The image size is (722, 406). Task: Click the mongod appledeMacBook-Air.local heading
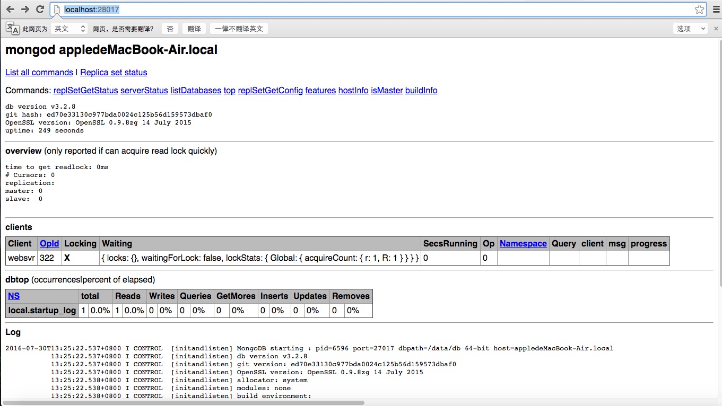pyautogui.click(x=111, y=50)
